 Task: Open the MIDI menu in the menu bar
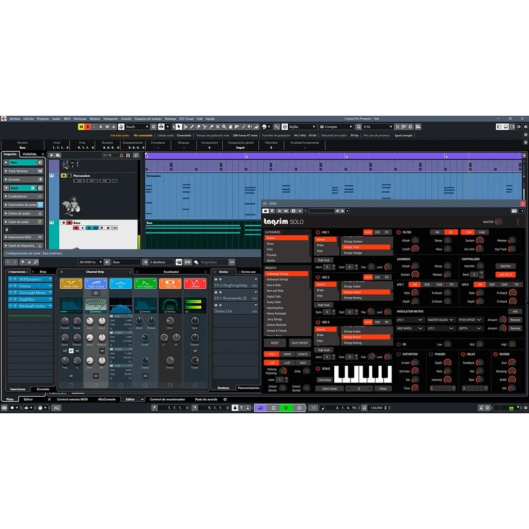pyautogui.click(x=66, y=118)
